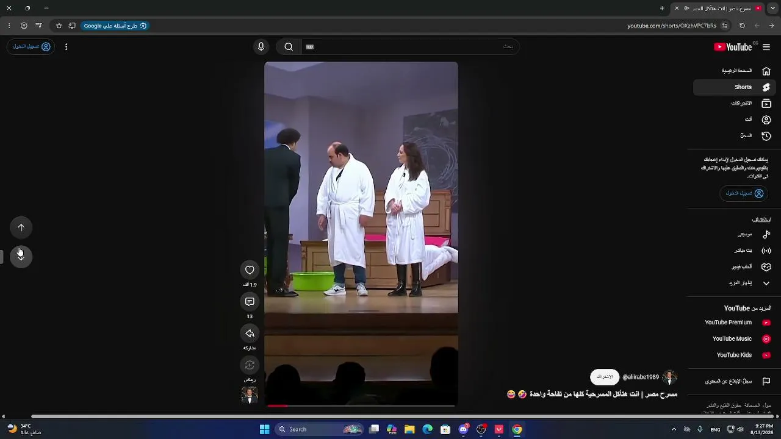
Task: Click the YouTube URL in the address bar
Action: pyautogui.click(x=672, y=26)
